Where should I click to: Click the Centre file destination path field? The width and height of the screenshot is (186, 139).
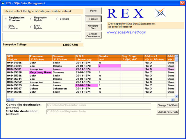click(99, 105)
